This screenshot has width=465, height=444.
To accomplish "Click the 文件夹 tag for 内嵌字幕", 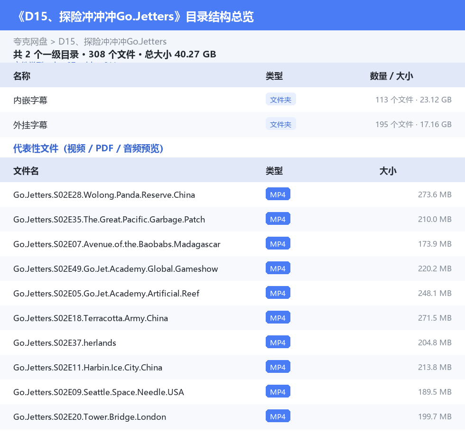I will pyautogui.click(x=280, y=100).
